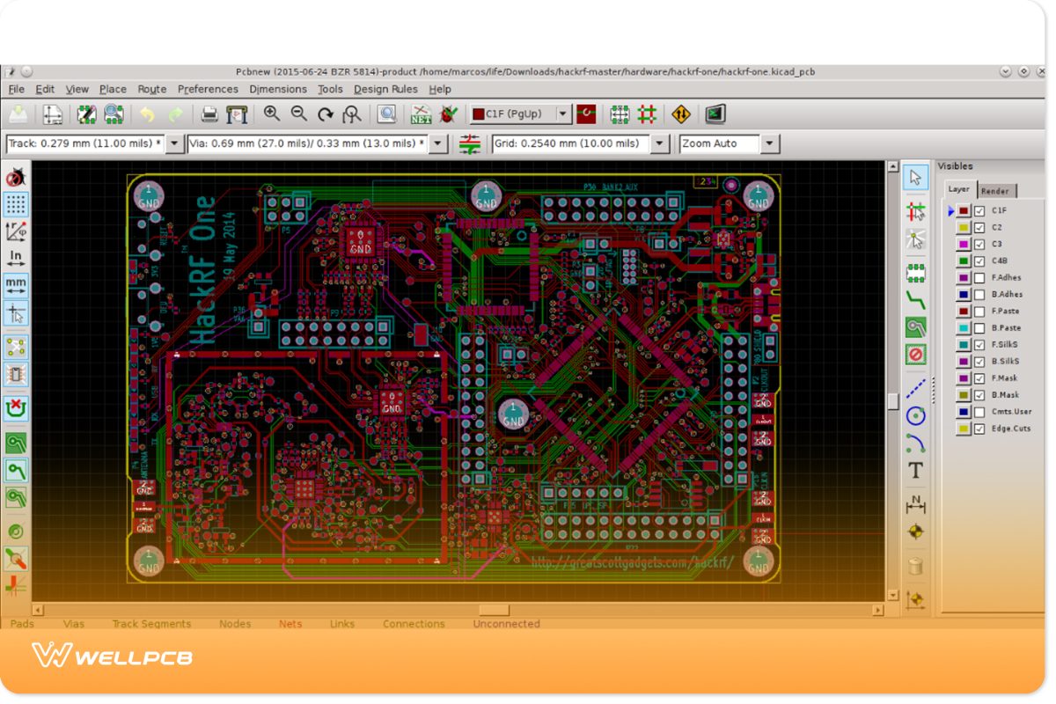Expand the Zoom Auto dropdown

pyautogui.click(x=767, y=143)
